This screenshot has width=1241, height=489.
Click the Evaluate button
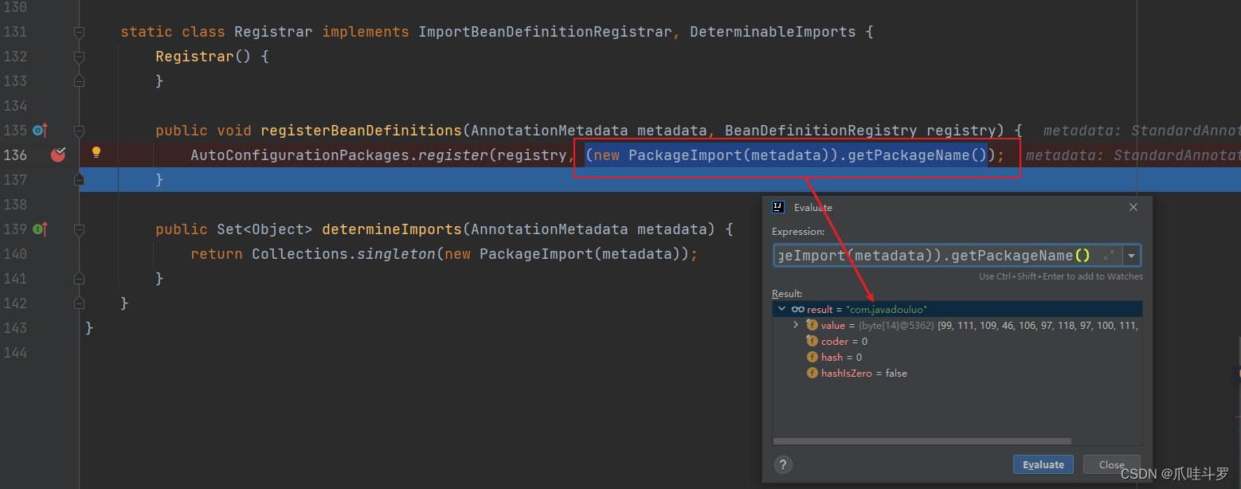(x=1043, y=464)
